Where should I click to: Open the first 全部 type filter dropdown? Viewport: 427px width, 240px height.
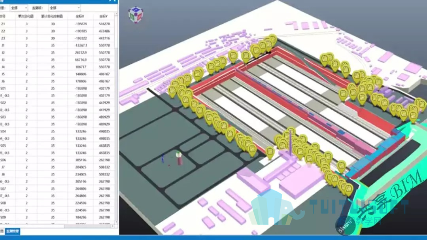click(19, 8)
